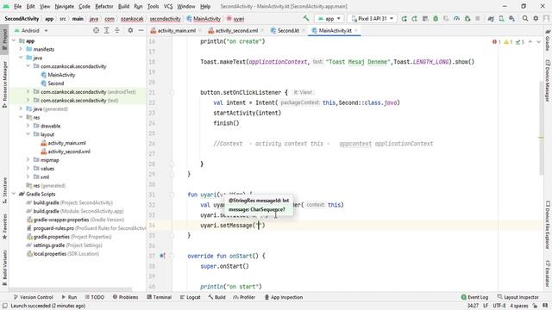Viewport: 552px width, 310px height.
Task: Click the AVD Manager icon in the toolbar
Action: click(501, 19)
